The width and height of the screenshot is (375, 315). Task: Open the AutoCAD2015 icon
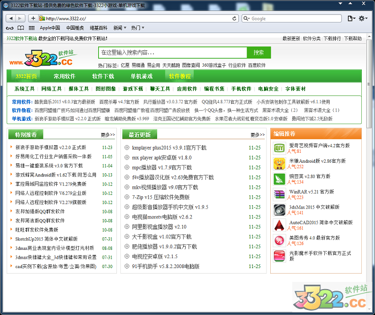[279, 225]
